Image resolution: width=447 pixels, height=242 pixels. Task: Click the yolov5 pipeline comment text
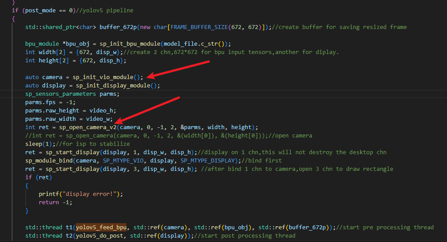tap(105, 11)
